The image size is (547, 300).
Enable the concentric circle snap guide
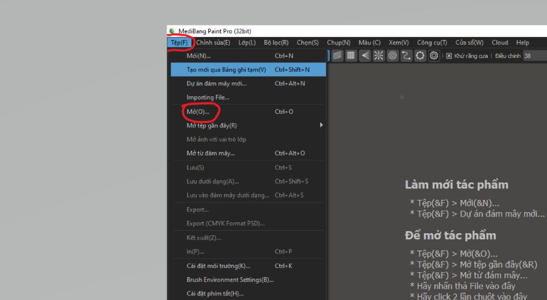393,56
